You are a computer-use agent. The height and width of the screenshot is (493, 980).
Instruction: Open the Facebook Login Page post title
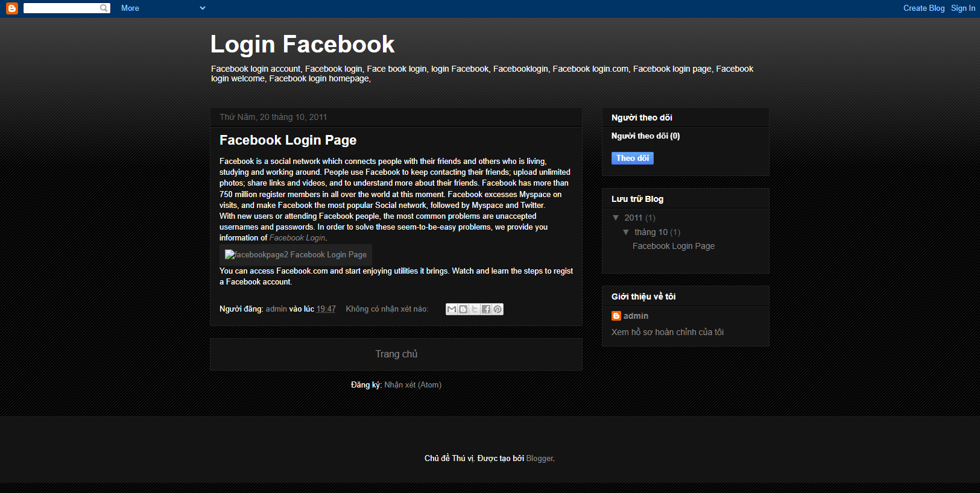coord(288,140)
